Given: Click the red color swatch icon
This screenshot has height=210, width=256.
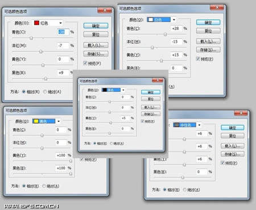Looking at the screenshot, I should pyautogui.click(x=36, y=23).
